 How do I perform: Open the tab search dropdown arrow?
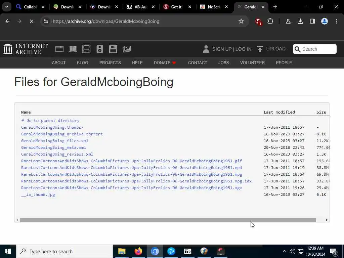click(x=7, y=7)
